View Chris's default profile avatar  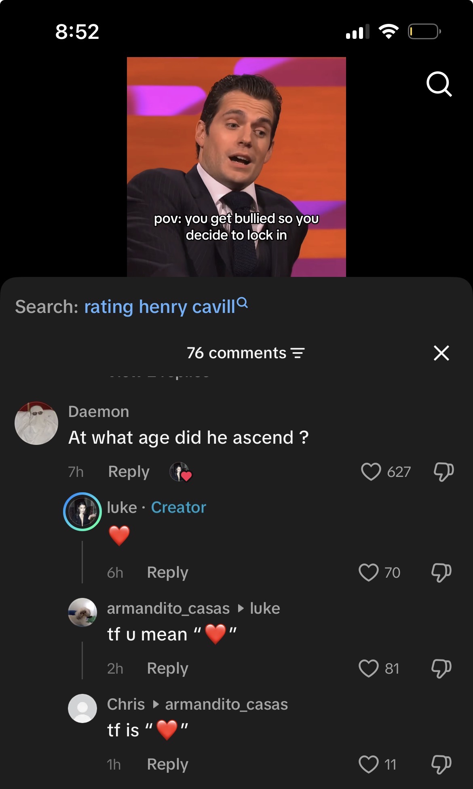click(x=82, y=708)
